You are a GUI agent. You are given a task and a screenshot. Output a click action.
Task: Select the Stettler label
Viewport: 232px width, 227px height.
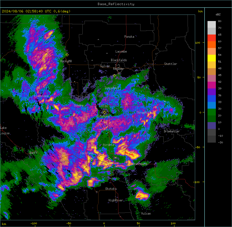[x=171, y=64]
